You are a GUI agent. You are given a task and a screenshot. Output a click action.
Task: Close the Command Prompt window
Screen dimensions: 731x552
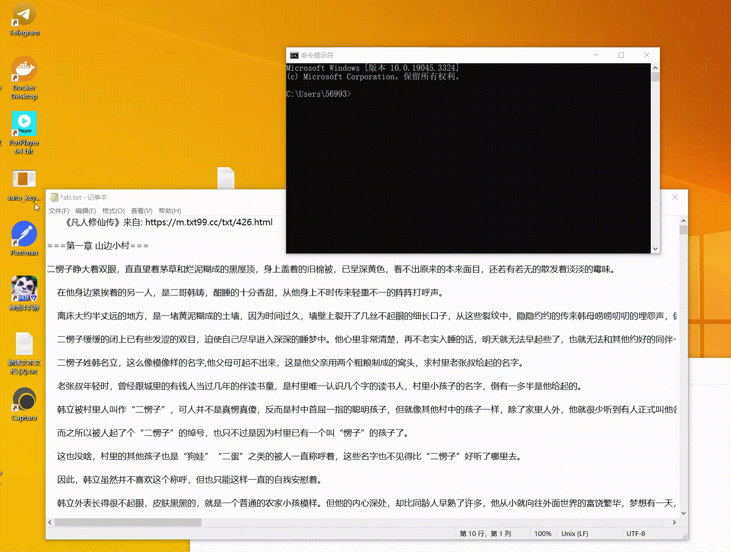click(647, 55)
